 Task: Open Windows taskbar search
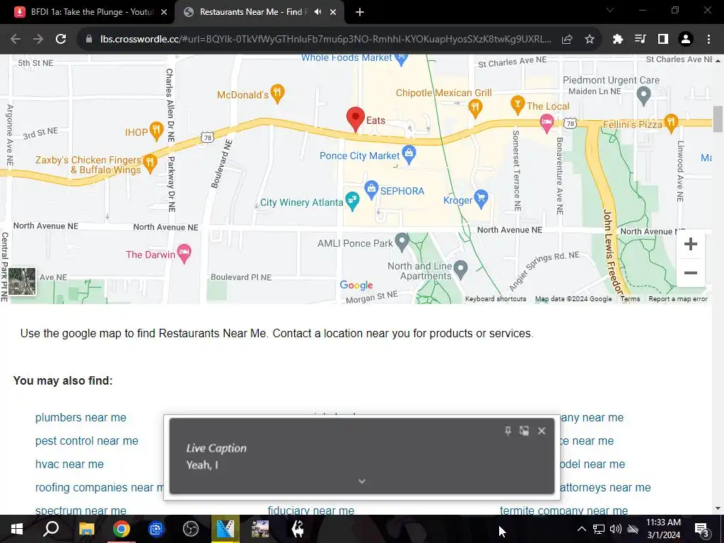(51, 529)
